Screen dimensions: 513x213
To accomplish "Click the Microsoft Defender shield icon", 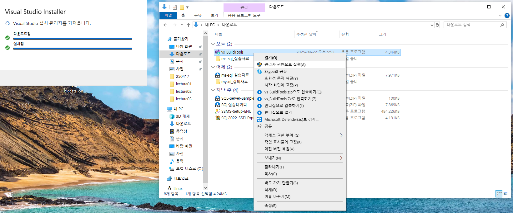I will click(x=259, y=119).
